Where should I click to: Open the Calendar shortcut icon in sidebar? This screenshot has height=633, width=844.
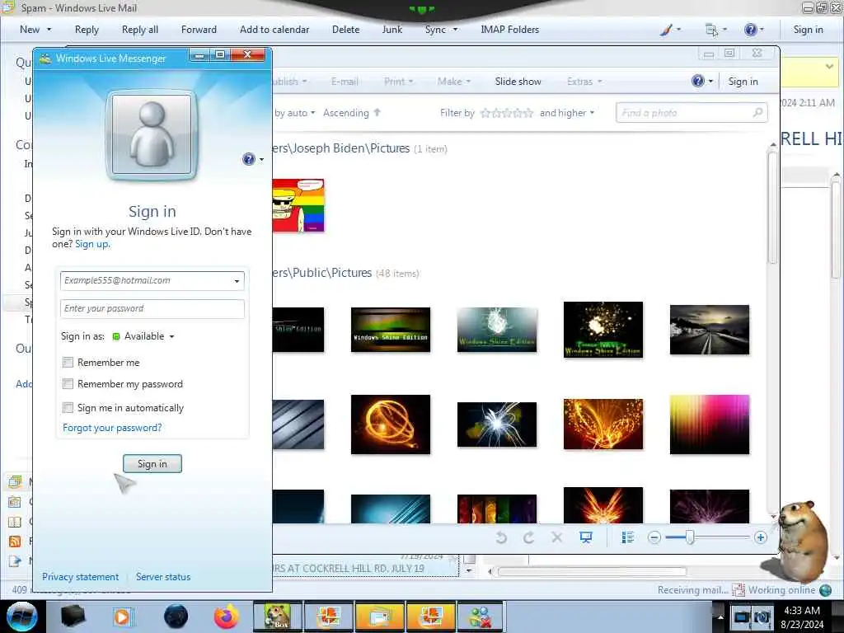pyautogui.click(x=15, y=502)
